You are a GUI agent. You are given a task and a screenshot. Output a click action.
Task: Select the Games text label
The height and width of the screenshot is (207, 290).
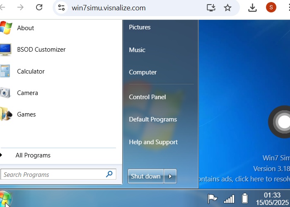[26, 114]
